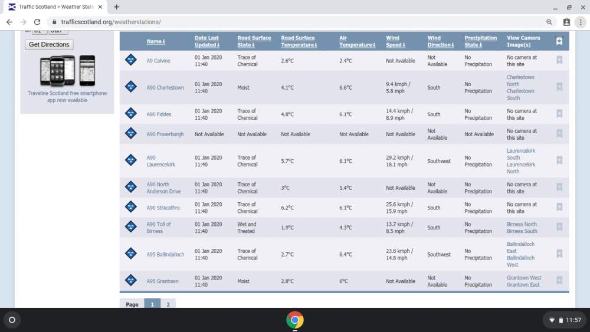Bookmark the A90 Toll of Birness row
The image size is (590, 332).
coord(559,226)
